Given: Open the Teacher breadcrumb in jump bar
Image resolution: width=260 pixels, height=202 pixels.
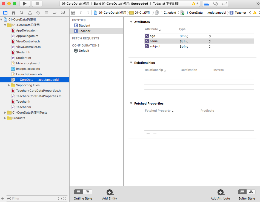Looking at the screenshot, I should point(238,13).
